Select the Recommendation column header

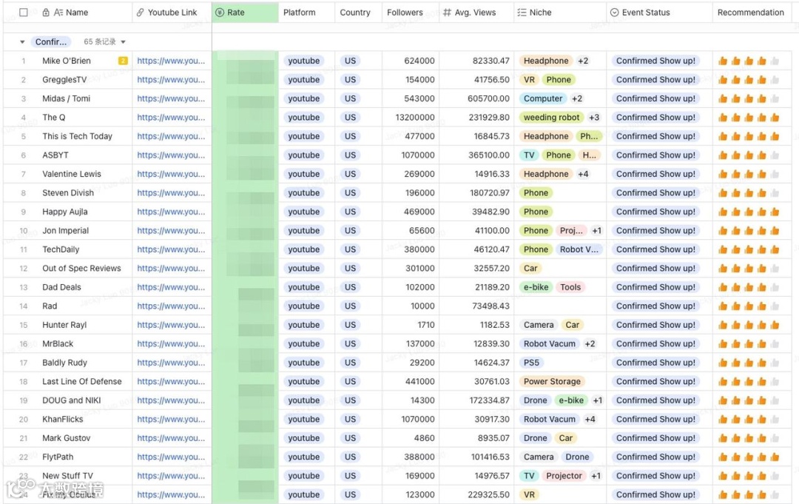pyautogui.click(x=751, y=13)
